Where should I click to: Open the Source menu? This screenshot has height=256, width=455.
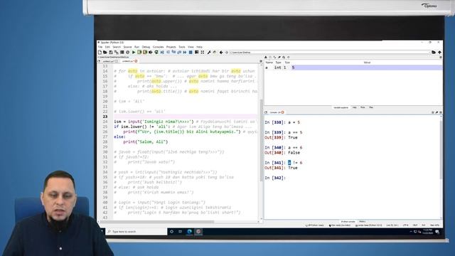(x=127, y=47)
